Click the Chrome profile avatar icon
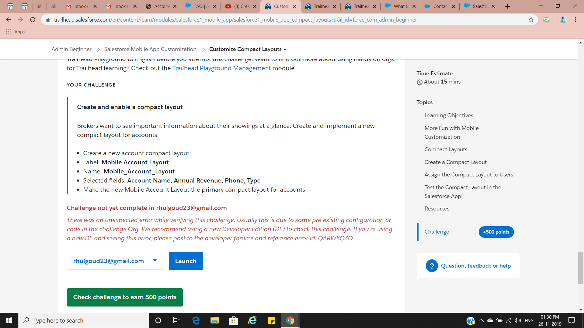 [x=563, y=20]
